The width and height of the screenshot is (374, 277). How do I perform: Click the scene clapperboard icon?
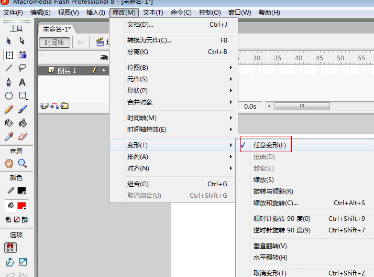[x=100, y=42]
